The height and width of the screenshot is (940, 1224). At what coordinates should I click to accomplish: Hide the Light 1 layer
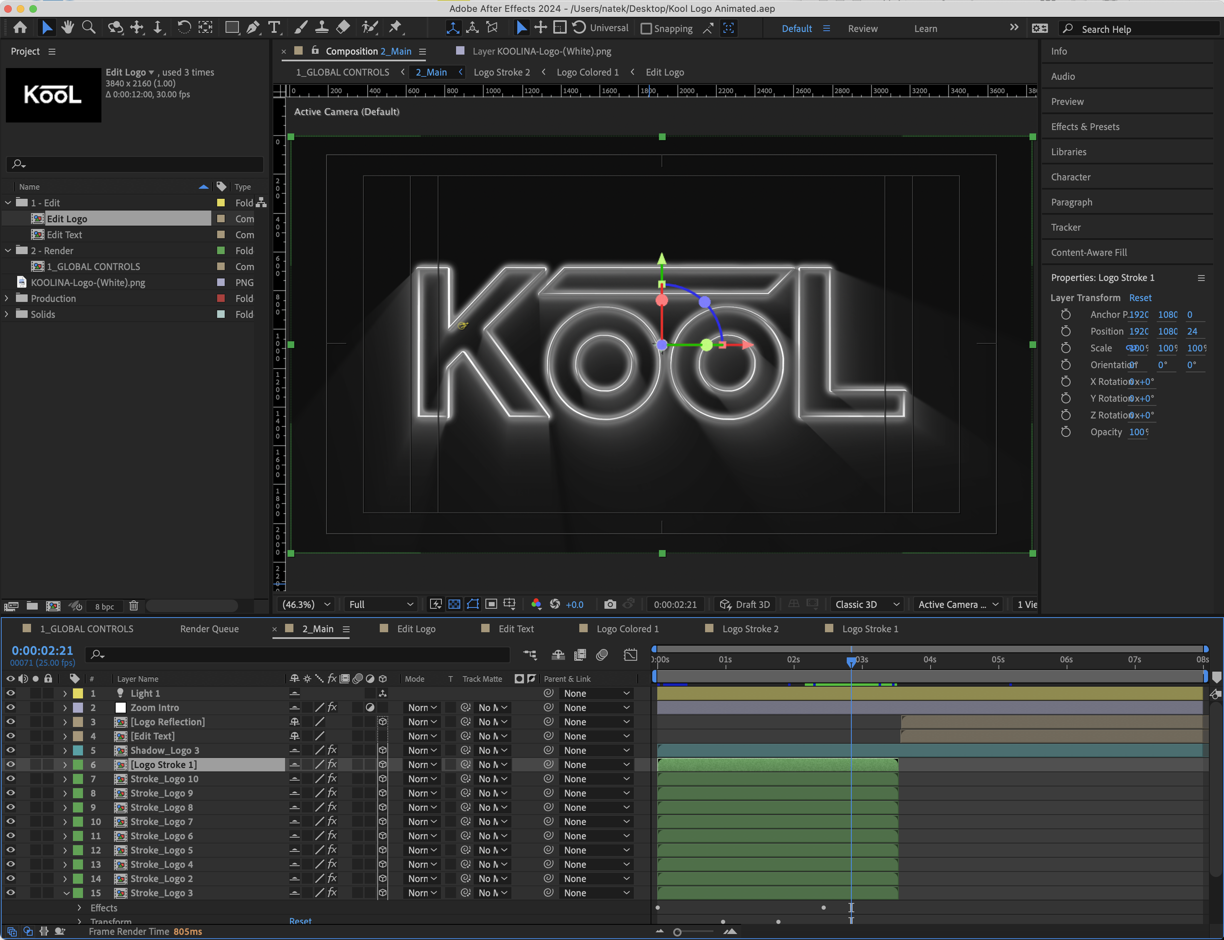10,693
